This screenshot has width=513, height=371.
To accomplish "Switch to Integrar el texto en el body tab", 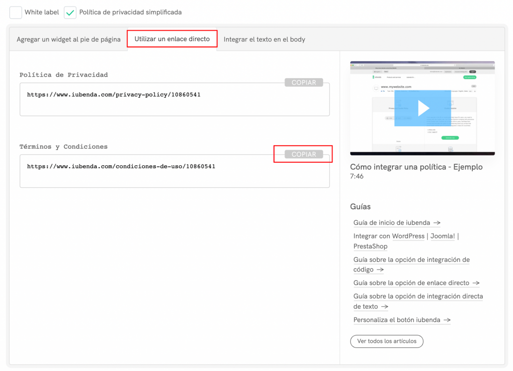I will (x=264, y=40).
